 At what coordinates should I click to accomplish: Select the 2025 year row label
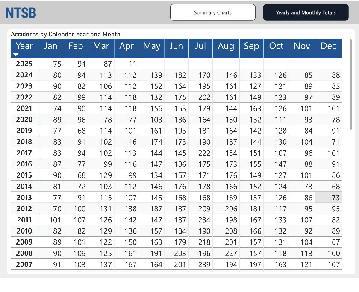click(24, 64)
